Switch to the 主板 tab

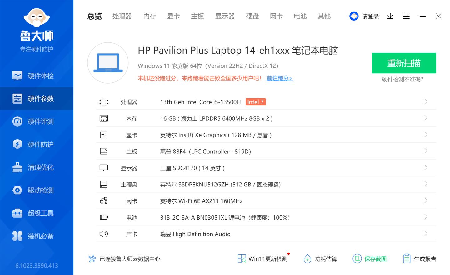197,16
